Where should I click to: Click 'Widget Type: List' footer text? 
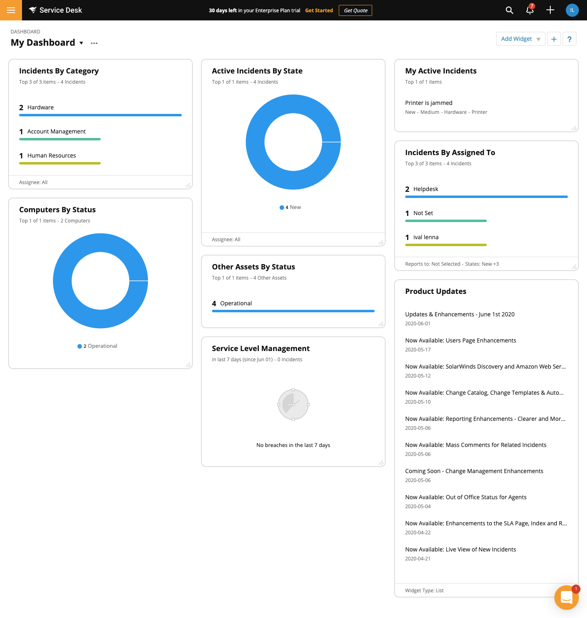point(424,591)
